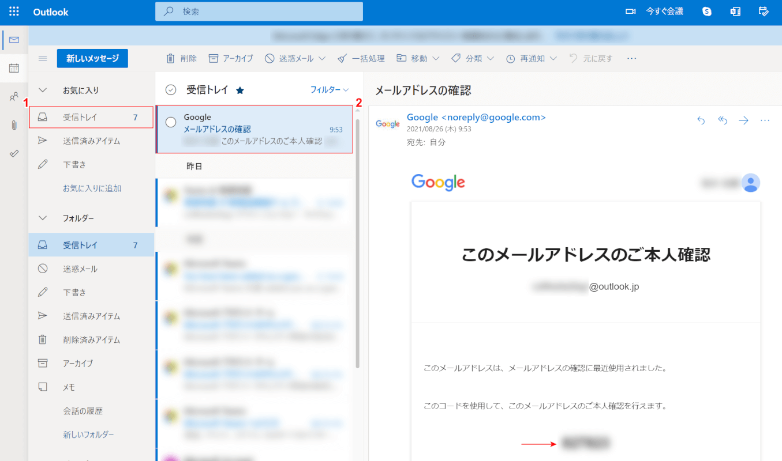Open the Mail module icon
Image resolution: width=782 pixels, height=461 pixels.
[x=14, y=40]
